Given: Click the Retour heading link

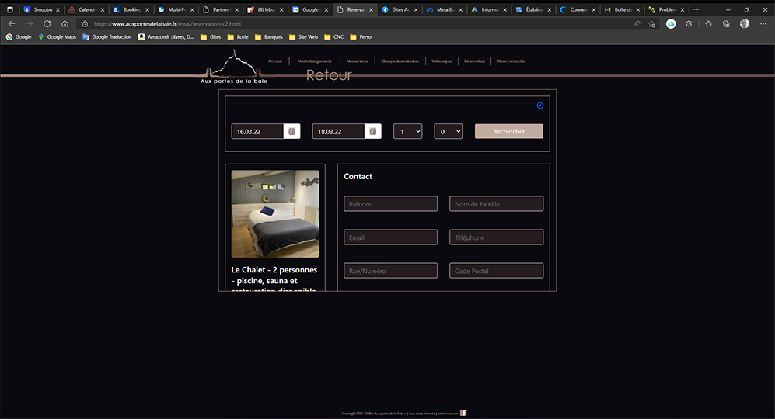Looking at the screenshot, I should click(x=329, y=75).
